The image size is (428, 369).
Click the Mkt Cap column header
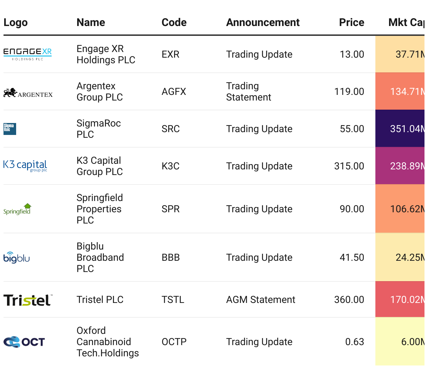[406, 22]
